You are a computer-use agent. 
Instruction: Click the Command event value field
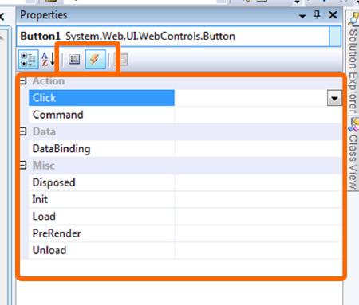(258, 115)
